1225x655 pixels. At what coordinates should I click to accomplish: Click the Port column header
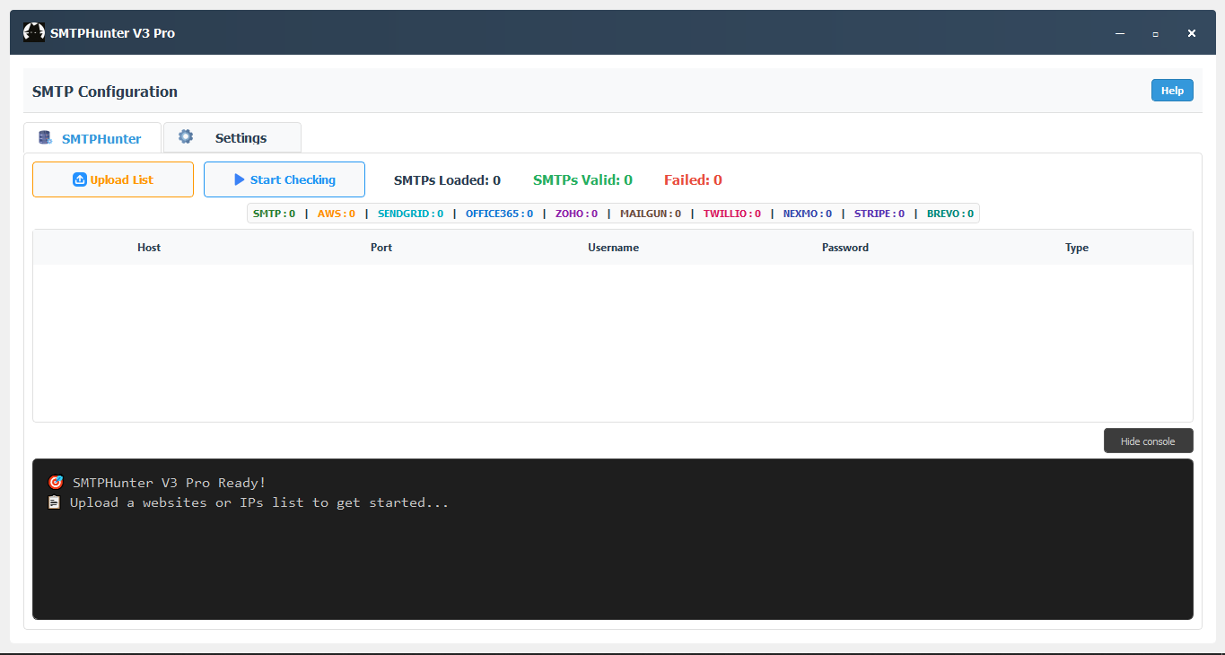click(x=381, y=248)
